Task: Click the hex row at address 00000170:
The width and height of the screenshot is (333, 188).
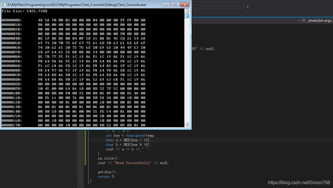Action: click(x=73, y=125)
